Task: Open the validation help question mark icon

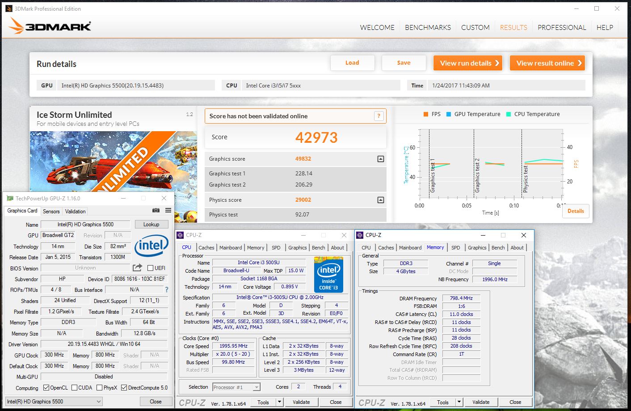Action: 379,116
